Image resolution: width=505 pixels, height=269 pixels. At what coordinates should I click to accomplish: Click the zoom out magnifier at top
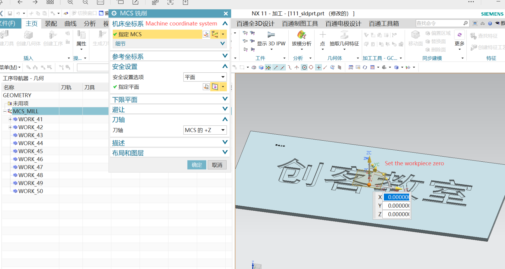[x=85, y=2]
